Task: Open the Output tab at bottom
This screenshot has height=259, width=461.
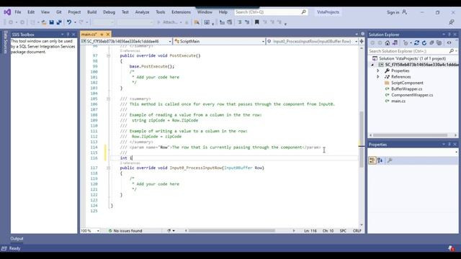Action: [x=17, y=239]
